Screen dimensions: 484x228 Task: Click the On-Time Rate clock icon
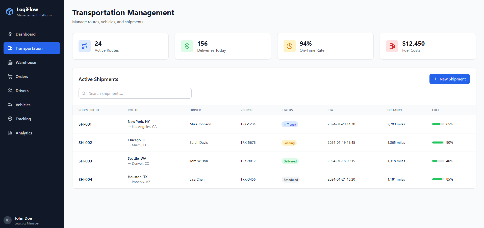[x=290, y=46]
